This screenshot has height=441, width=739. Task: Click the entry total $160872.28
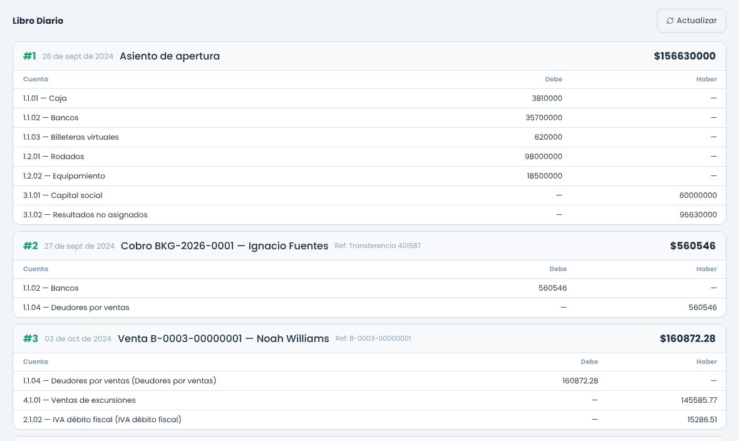[688, 339]
